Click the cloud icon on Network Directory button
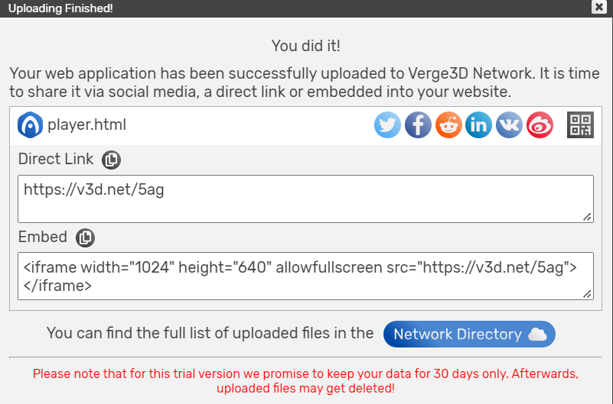613x404 pixels. 537,335
